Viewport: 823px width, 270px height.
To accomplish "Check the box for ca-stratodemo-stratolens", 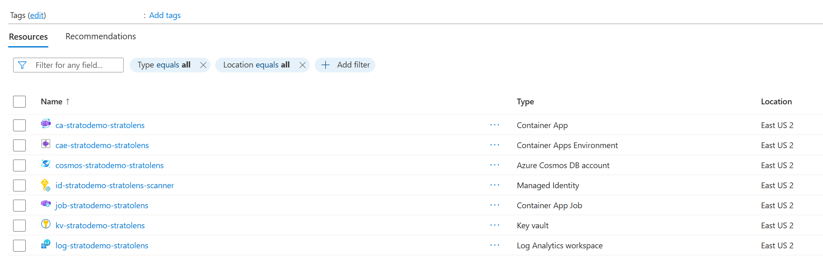I will [x=19, y=125].
